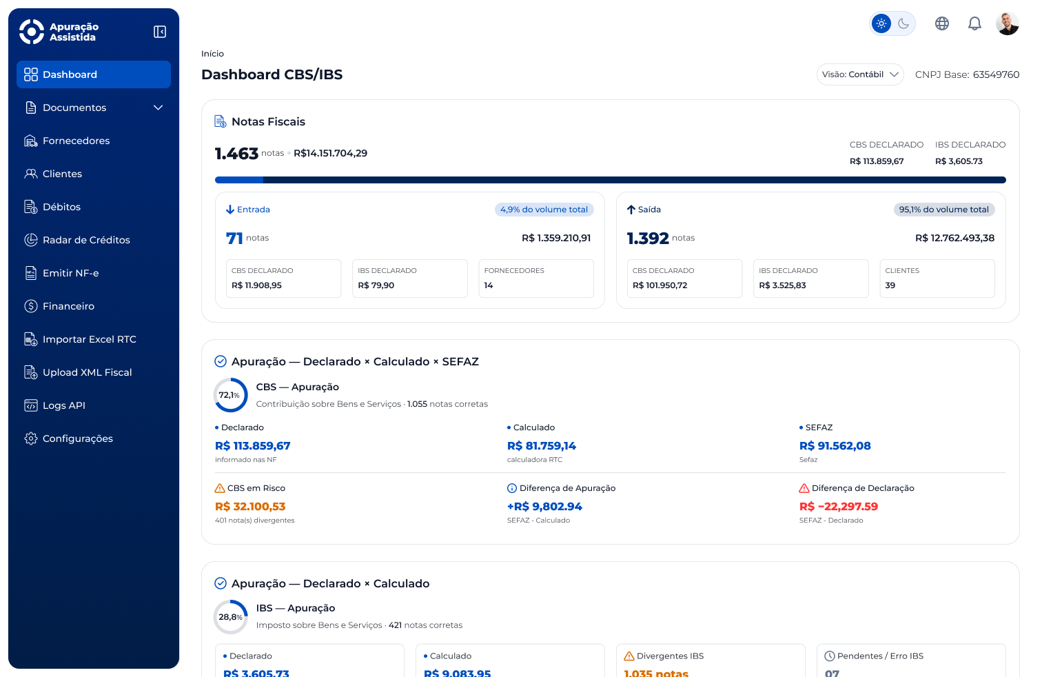Switch to dark mode moon toggle

903,23
